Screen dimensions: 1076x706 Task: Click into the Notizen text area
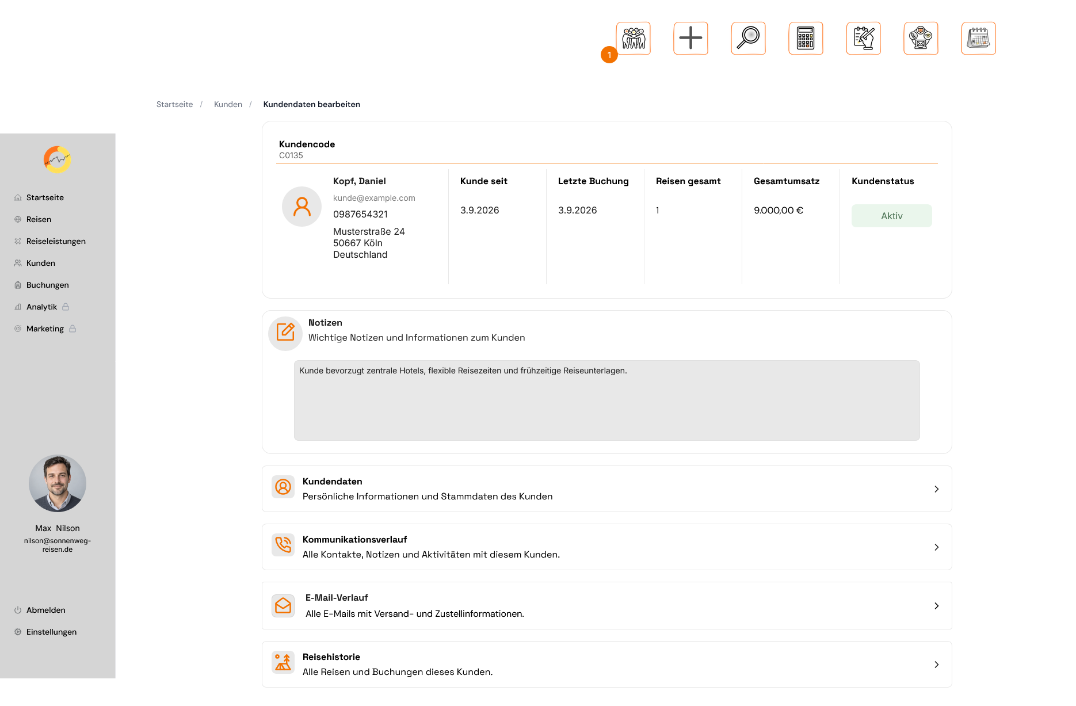coord(607,400)
